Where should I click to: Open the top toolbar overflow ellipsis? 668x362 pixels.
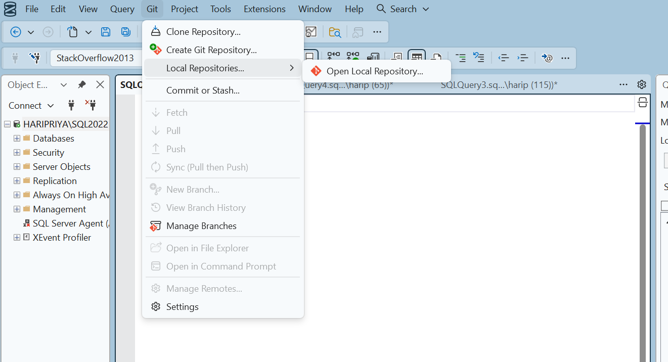pos(377,32)
